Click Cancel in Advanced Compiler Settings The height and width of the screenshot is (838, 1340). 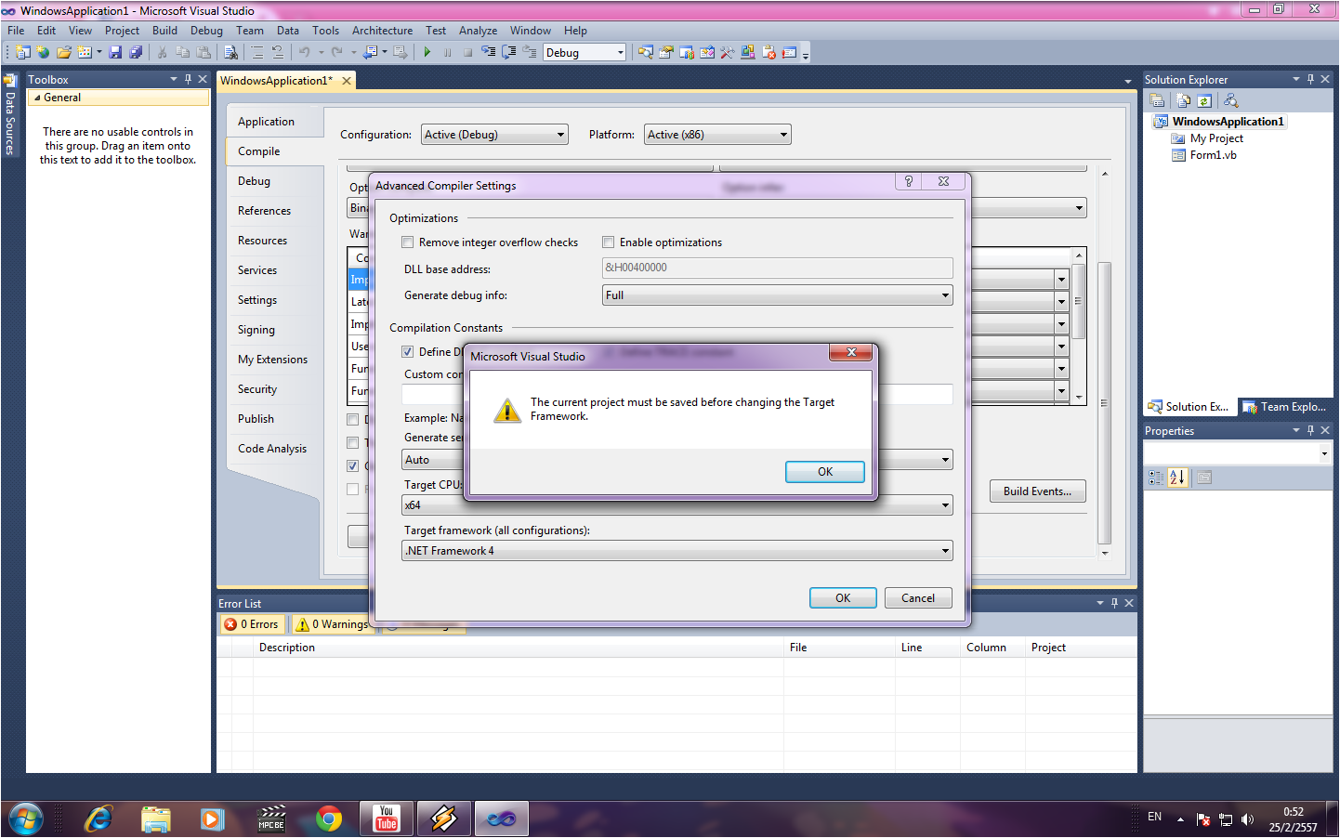pos(918,598)
